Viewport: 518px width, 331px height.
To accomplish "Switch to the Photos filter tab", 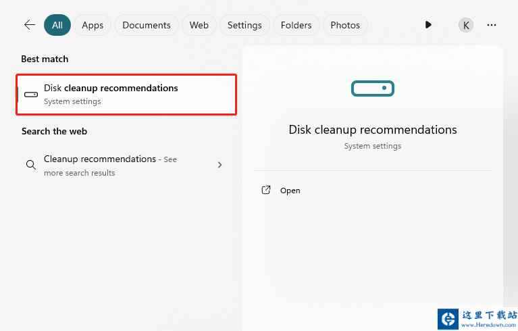I will pos(345,25).
